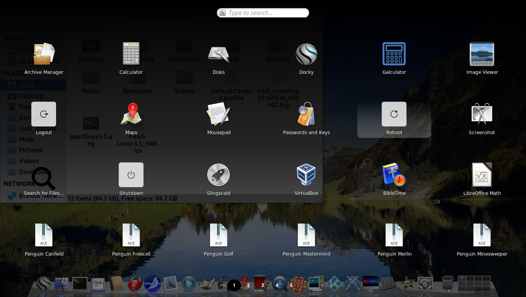
Task: Click the Shutdown power icon
Action: coord(131,175)
